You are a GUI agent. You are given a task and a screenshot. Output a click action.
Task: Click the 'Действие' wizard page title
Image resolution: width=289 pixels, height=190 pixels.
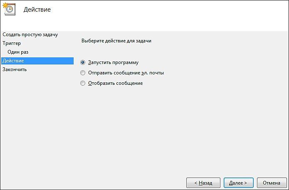coord(37,10)
